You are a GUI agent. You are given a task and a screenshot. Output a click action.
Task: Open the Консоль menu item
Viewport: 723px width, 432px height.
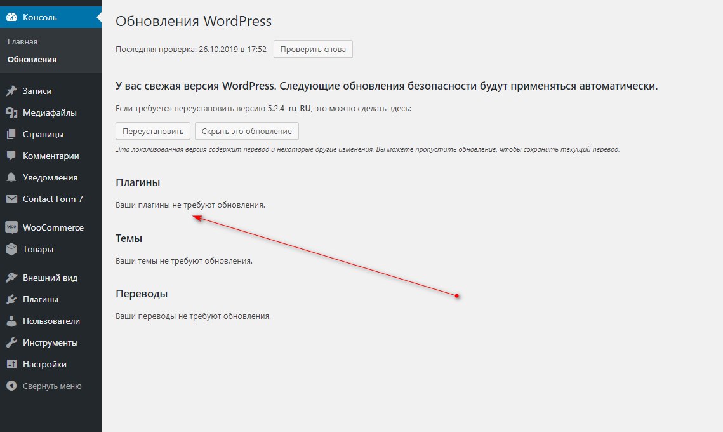(x=51, y=17)
